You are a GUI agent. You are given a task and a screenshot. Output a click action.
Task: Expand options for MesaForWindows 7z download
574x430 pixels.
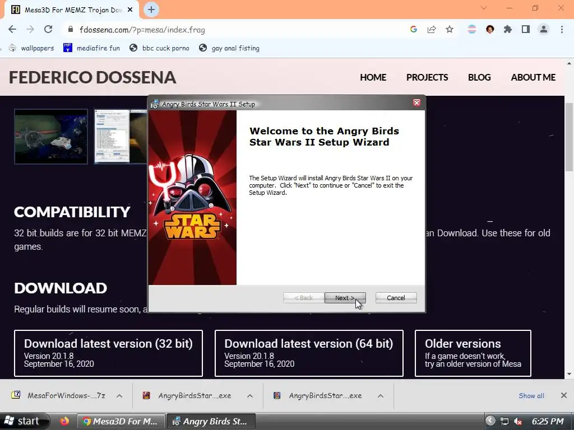[119, 396]
